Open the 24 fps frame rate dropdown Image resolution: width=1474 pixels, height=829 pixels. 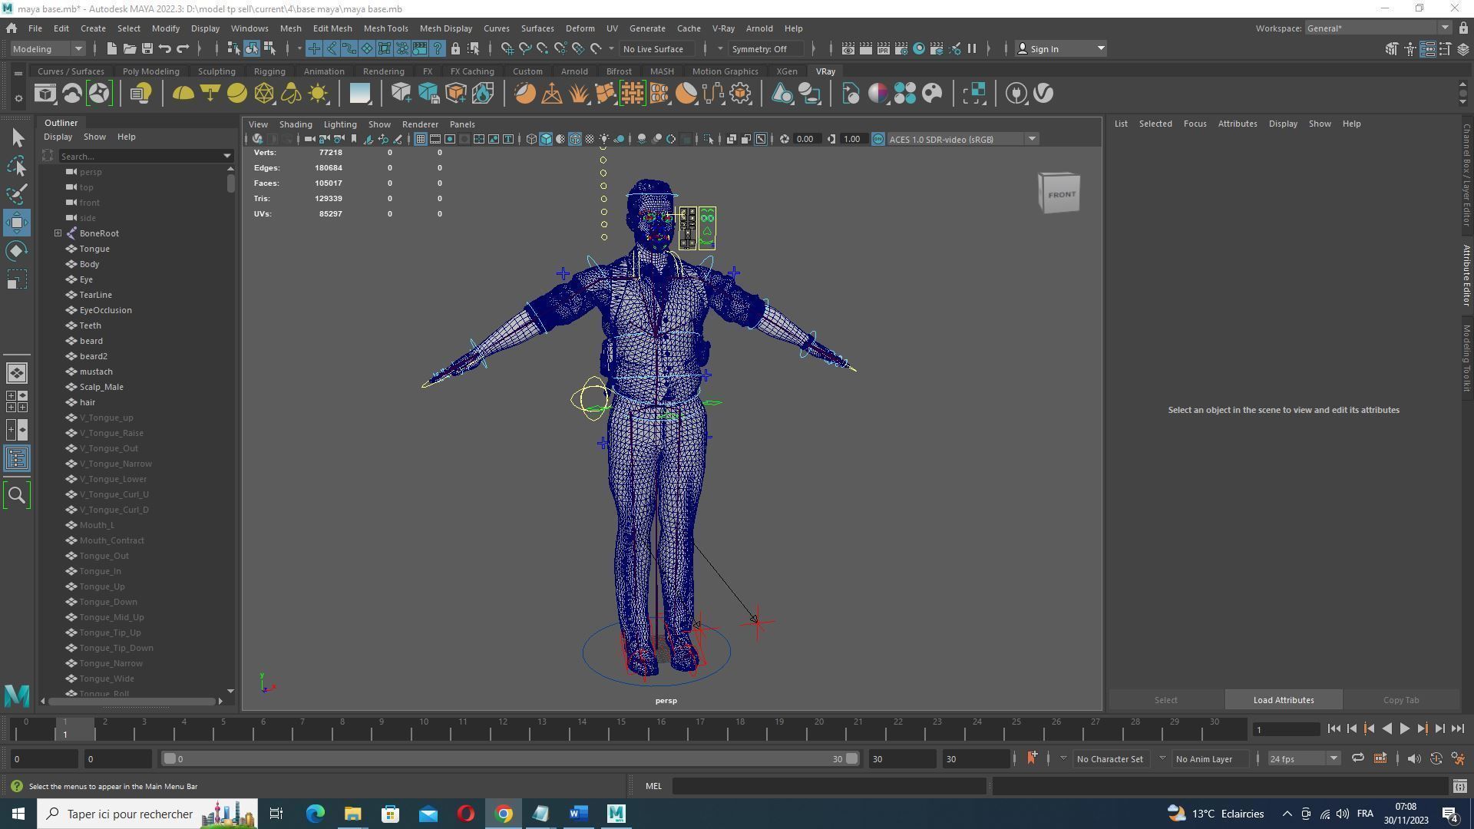click(1303, 759)
